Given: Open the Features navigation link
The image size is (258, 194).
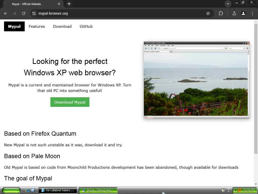Looking at the screenshot, I should pos(37,26).
